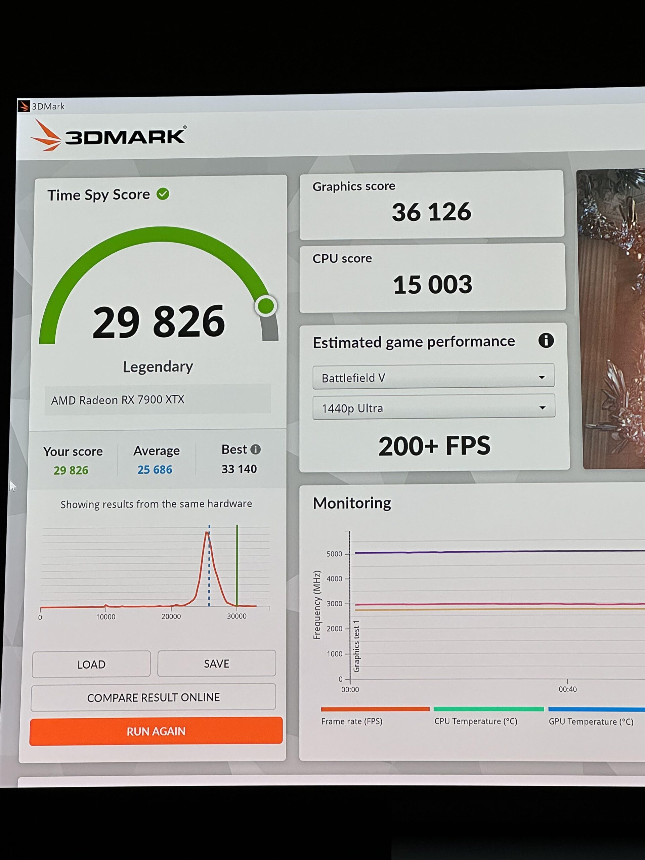Click the main score 29 826

(159, 321)
